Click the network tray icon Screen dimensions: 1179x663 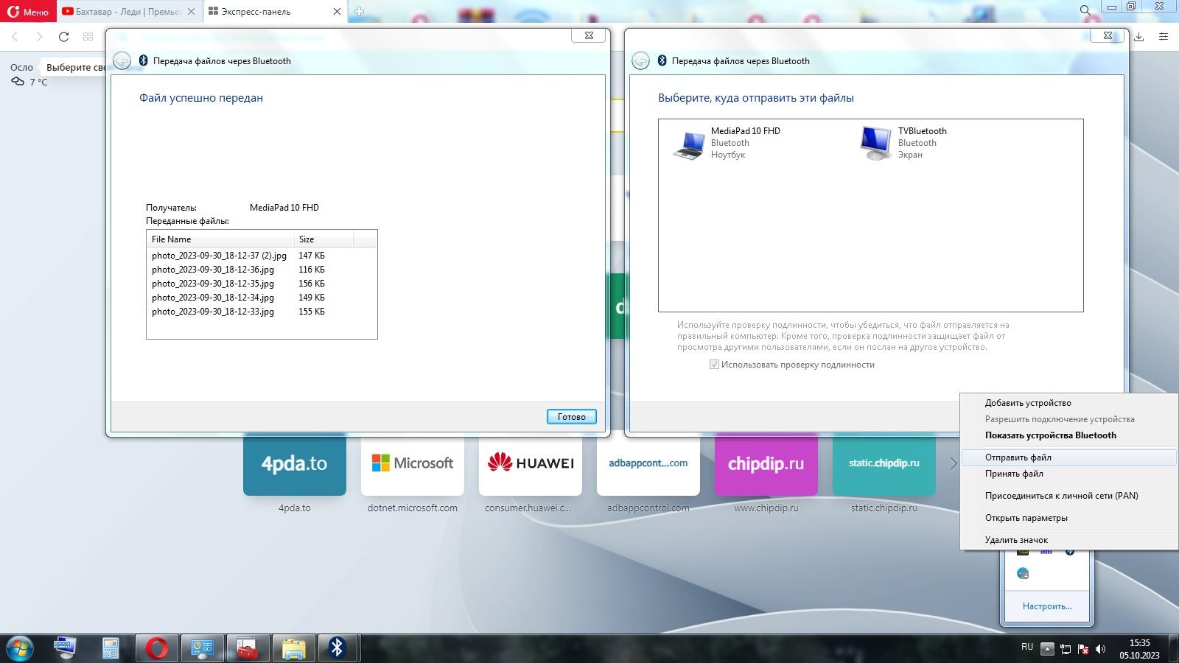click(x=1066, y=649)
